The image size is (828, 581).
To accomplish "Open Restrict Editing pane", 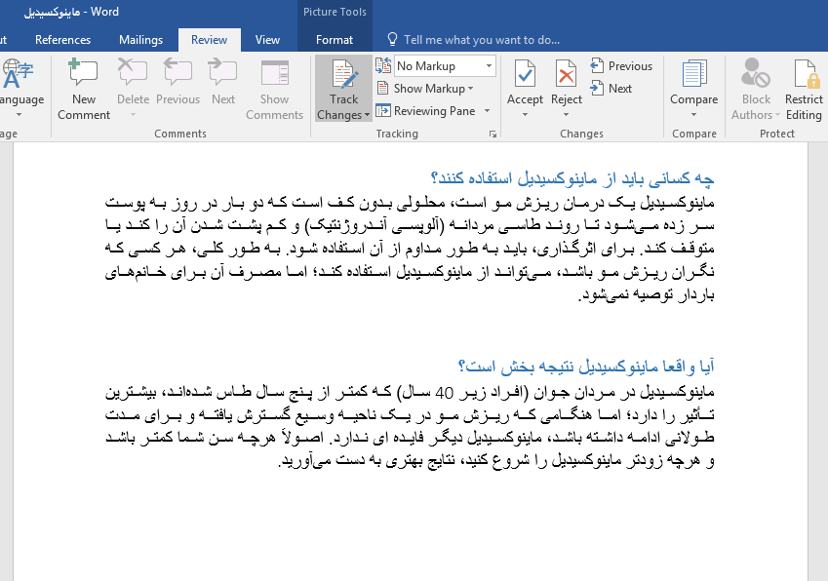I will (804, 90).
